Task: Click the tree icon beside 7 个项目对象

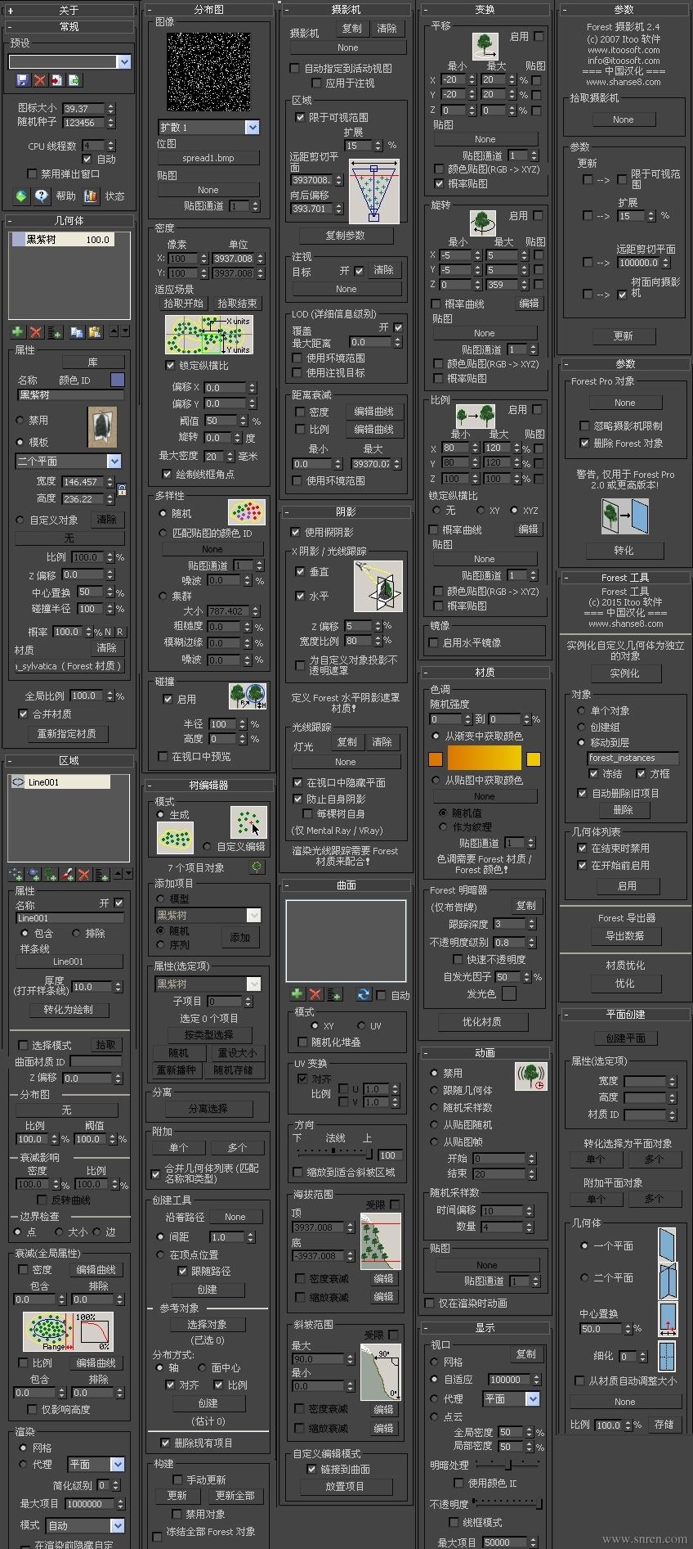Action: [257, 867]
